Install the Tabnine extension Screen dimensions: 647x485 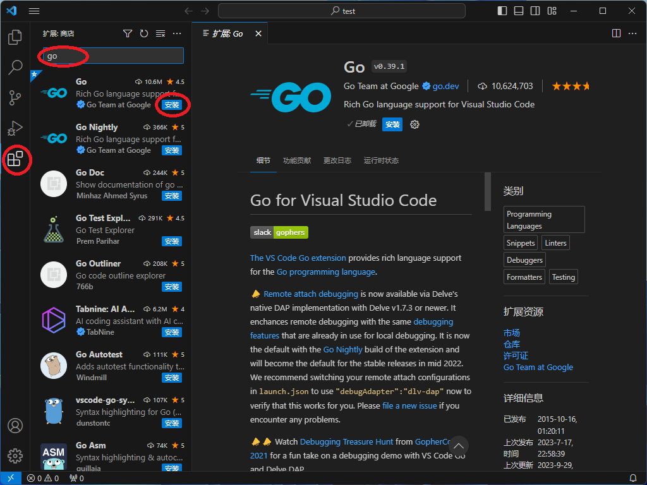coord(172,332)
